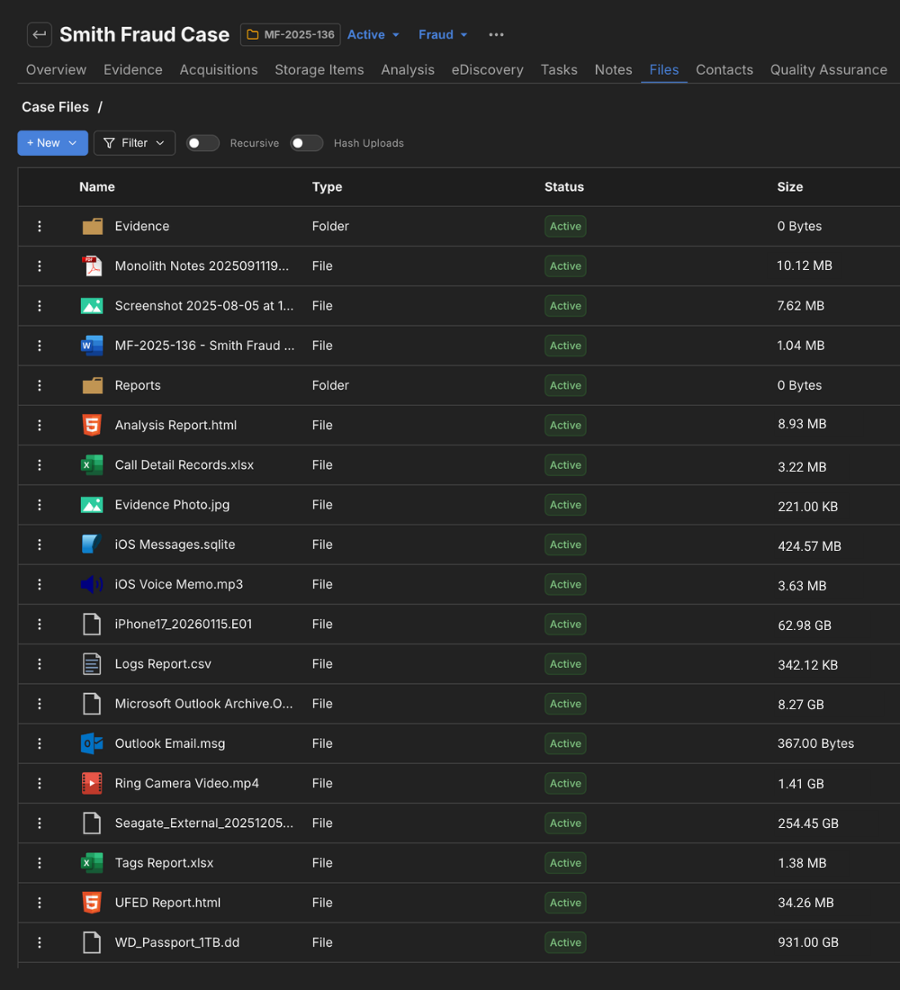This screenshot has height=990, width=900.
Task: Open the PDF icon for Monolith Notes file
Action: click(x=92, y=265)
